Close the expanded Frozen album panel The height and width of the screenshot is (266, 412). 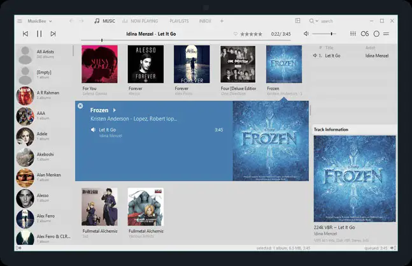80,106
